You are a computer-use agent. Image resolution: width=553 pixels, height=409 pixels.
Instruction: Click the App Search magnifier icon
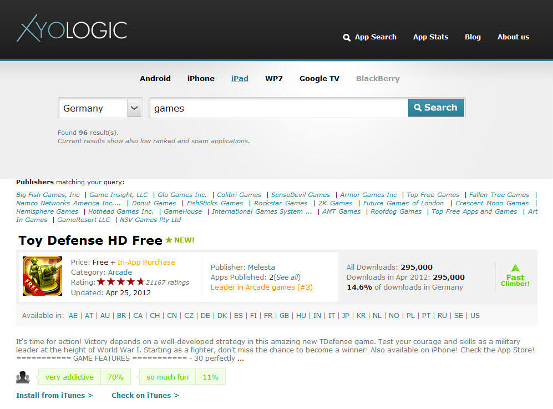click(x=347, y=37)
